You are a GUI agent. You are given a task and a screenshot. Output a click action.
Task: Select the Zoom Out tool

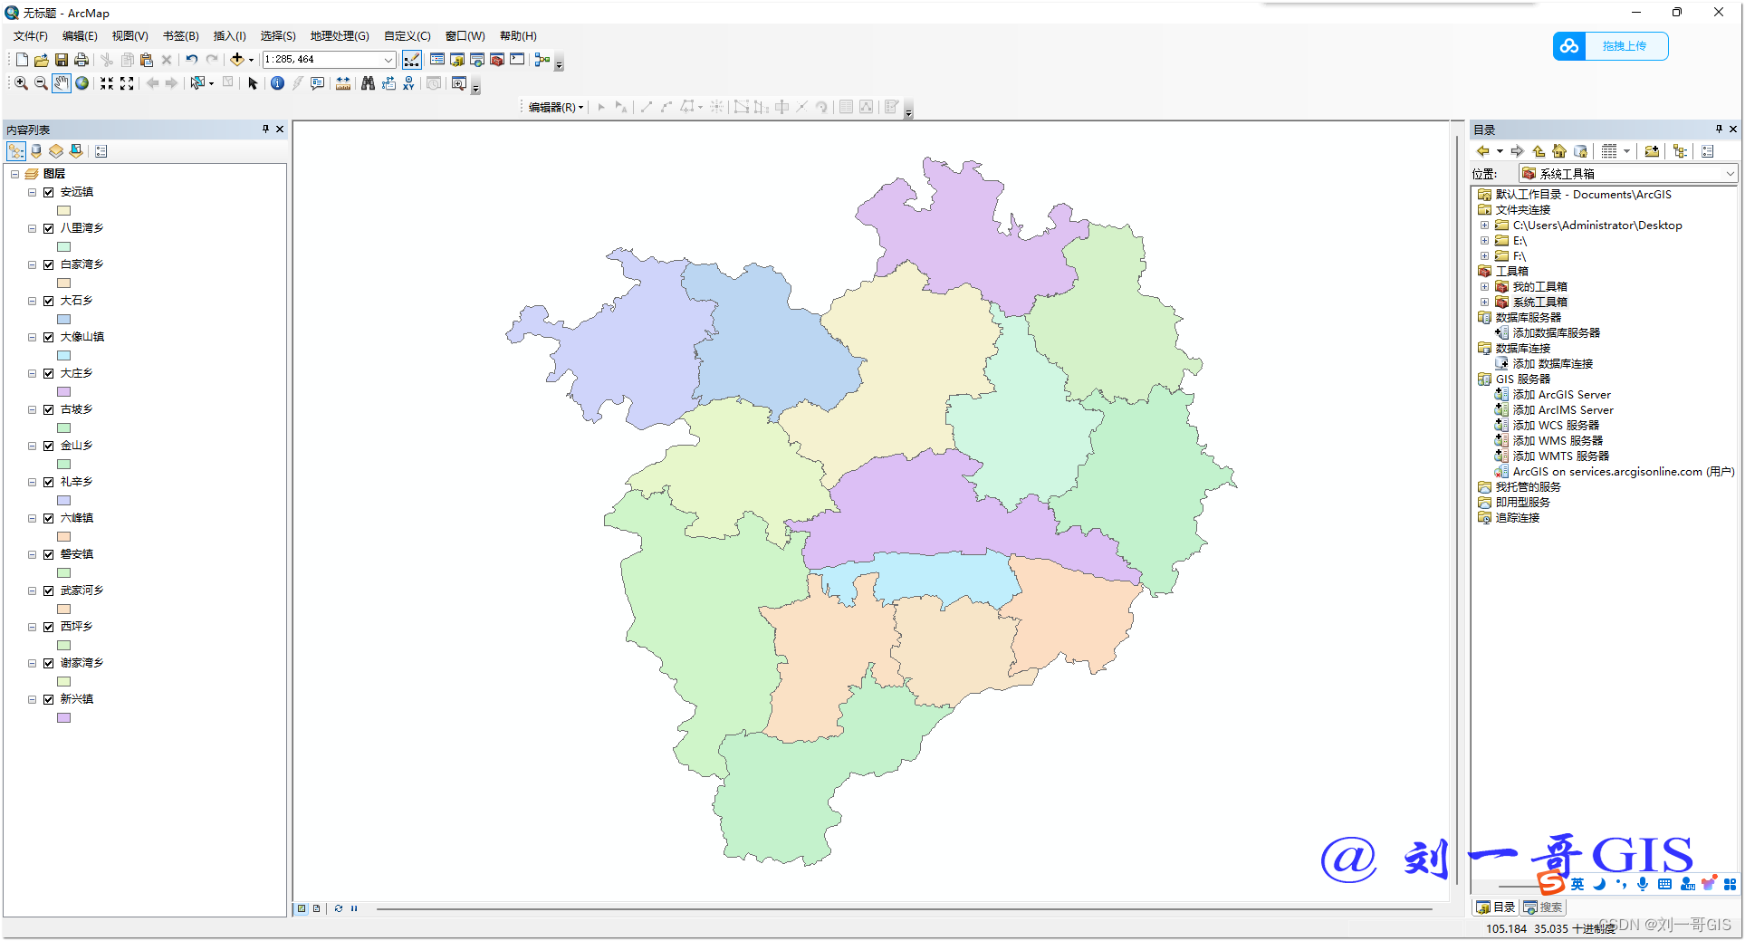(x=41, y=83)
